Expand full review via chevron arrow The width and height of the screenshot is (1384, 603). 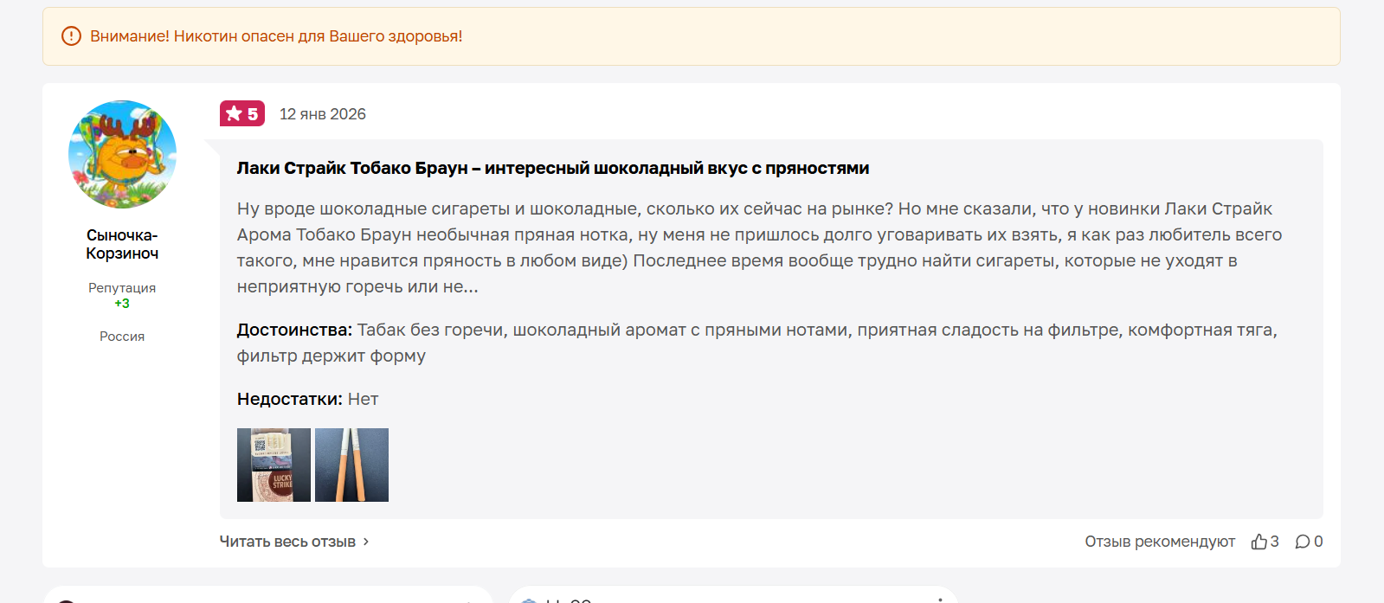click(x=366, y=542)
